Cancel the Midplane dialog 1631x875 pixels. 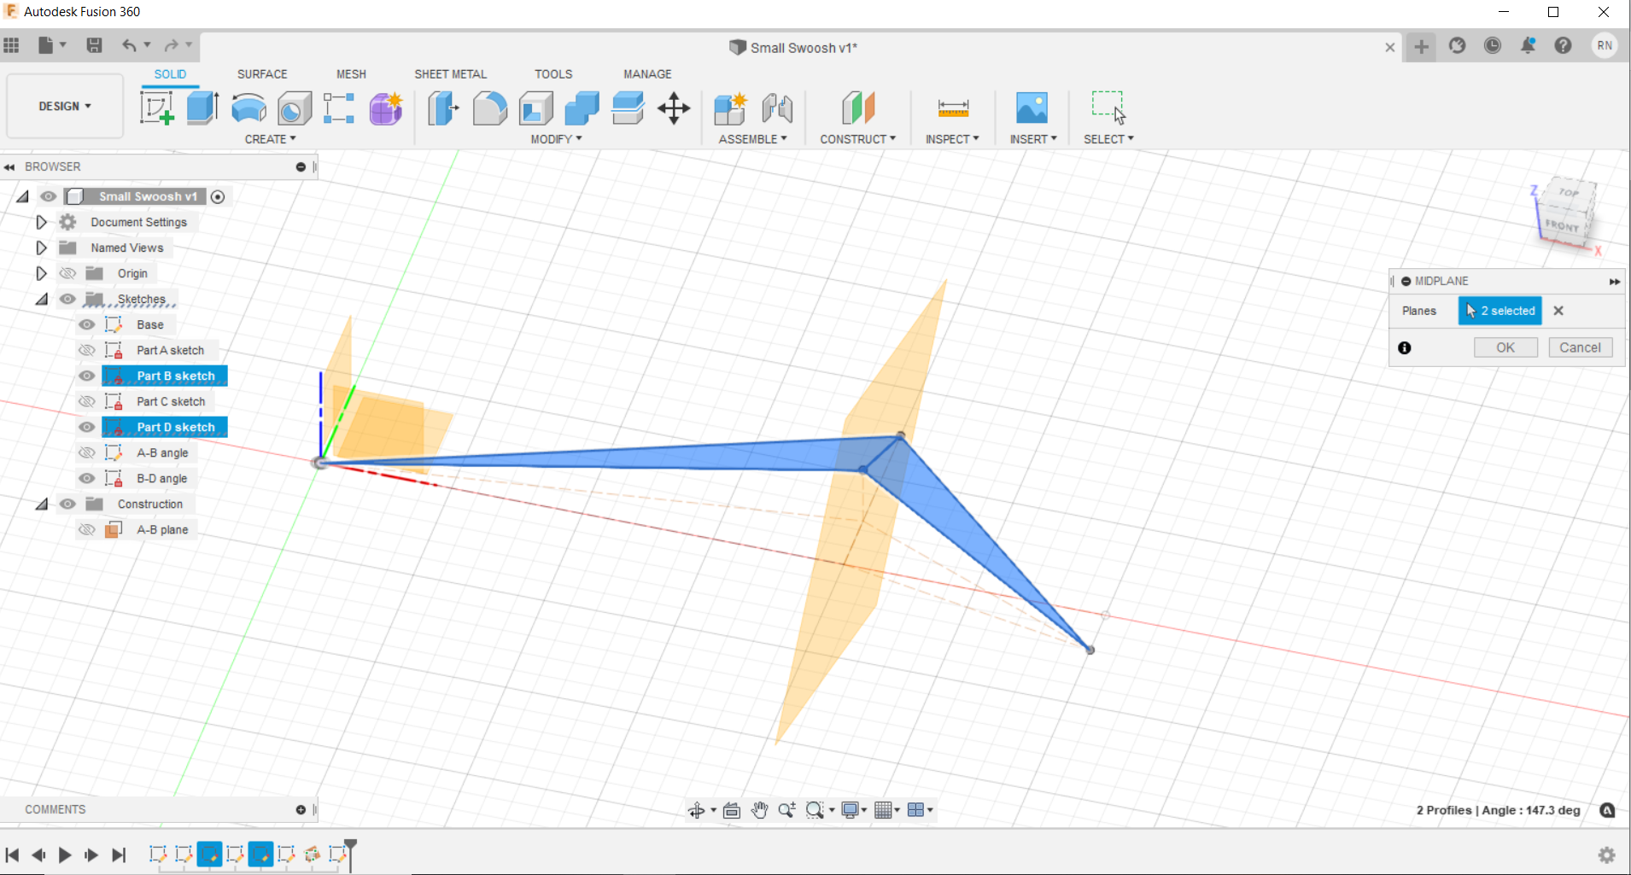click(1581, 347)
